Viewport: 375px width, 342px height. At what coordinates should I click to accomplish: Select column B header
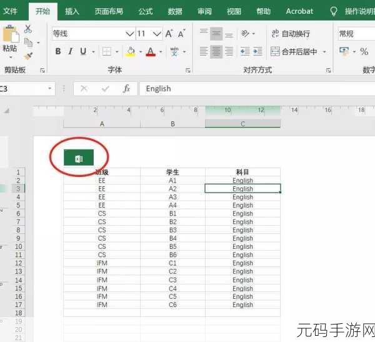(172, 124)
